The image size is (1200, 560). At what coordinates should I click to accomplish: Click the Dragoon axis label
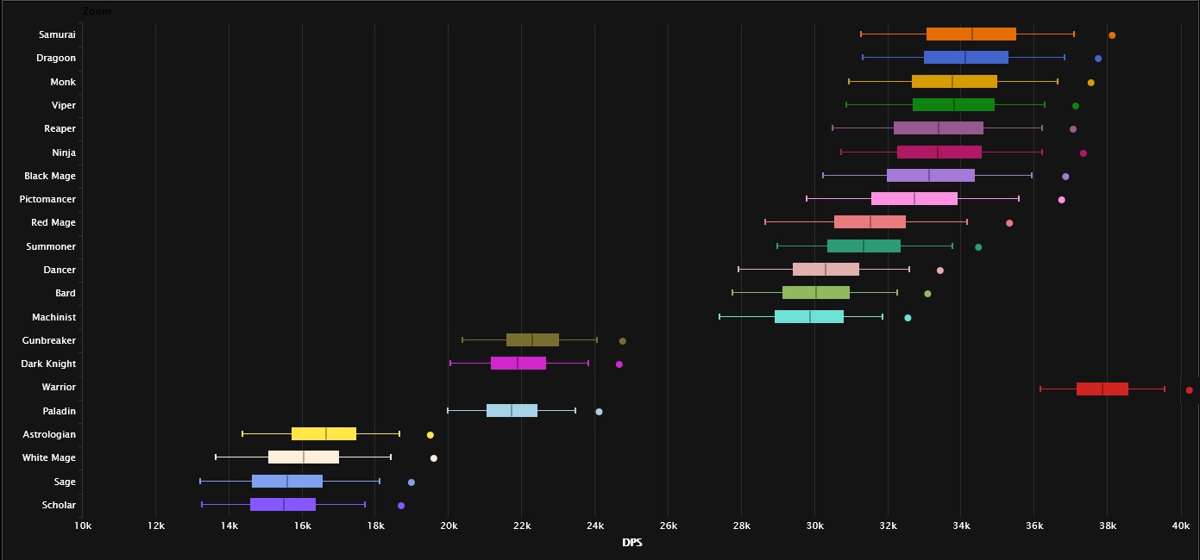coord(56,58)
